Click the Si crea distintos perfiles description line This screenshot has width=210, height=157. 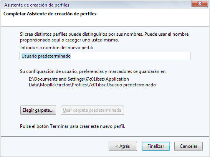tap(104, 34)
